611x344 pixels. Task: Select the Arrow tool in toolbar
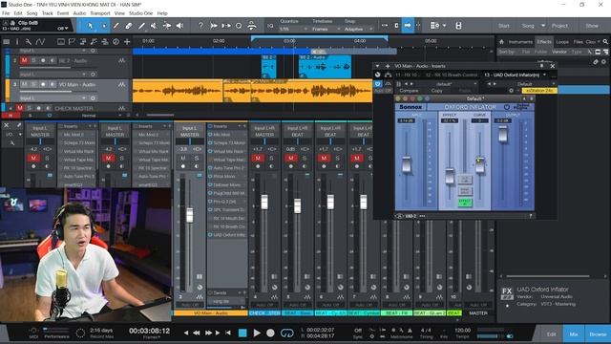point(90,26)
